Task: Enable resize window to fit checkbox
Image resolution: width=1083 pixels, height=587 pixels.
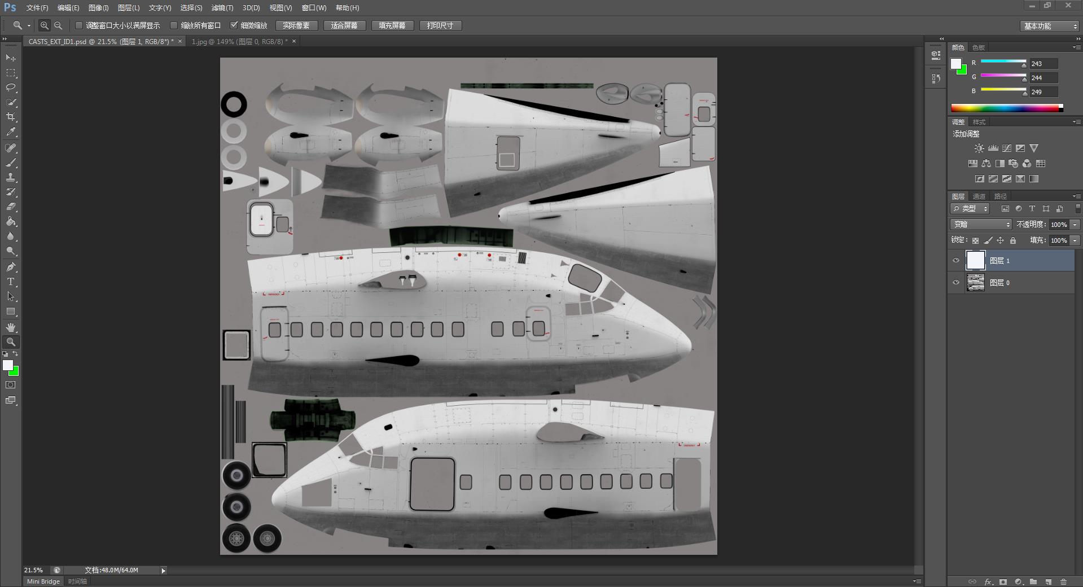Action: pos(79,25)
